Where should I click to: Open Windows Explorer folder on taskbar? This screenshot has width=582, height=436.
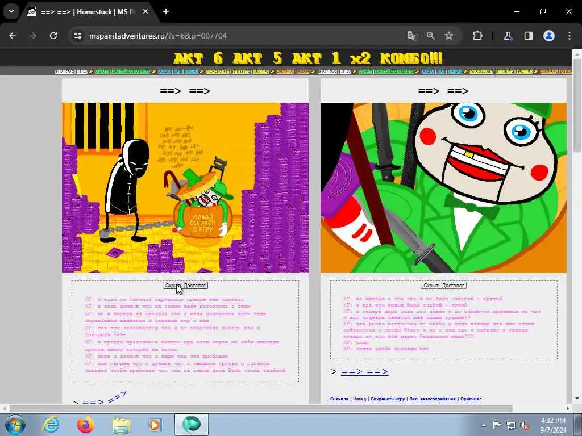(x=121, y=425)
